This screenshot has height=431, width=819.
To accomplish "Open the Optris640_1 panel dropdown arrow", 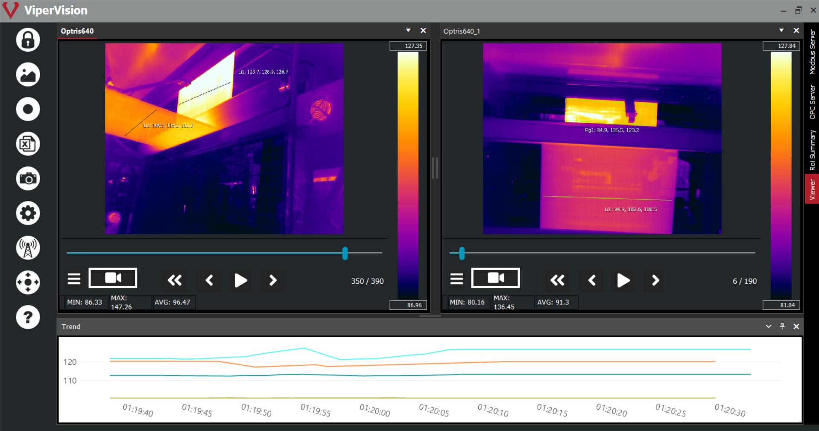I will pyautogui.click(x=781, y=30).
